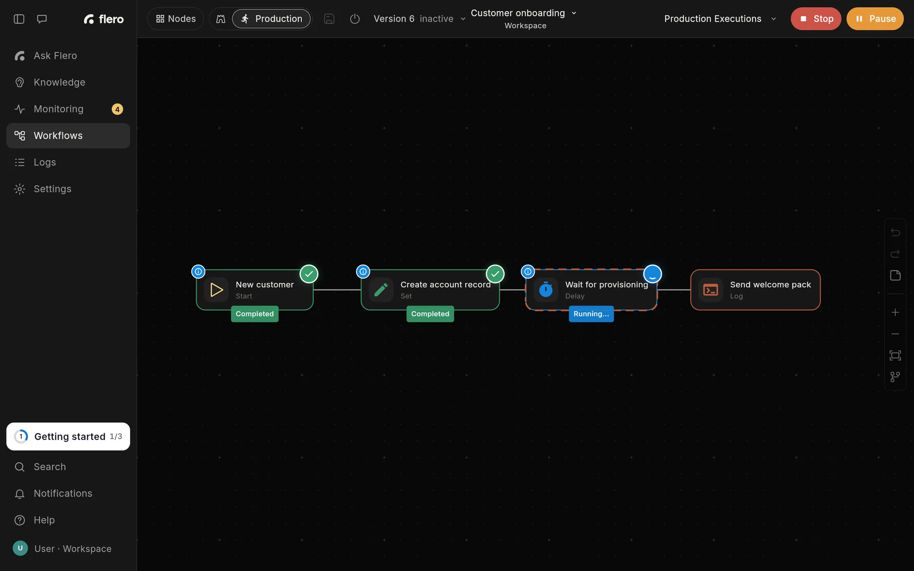914x571 pixels.
Task: Open Notifications
Action: point(68,493)
